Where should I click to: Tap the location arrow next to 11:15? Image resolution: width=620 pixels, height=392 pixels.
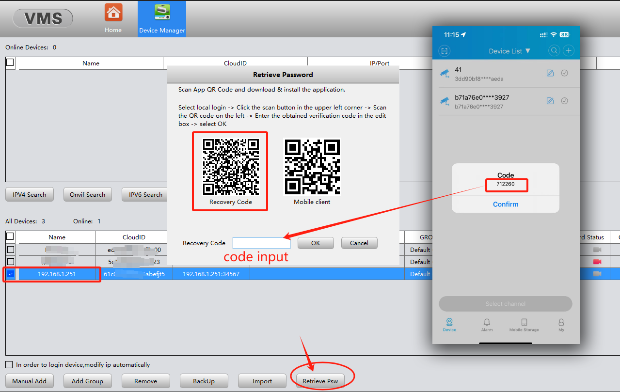click(463, 35)
